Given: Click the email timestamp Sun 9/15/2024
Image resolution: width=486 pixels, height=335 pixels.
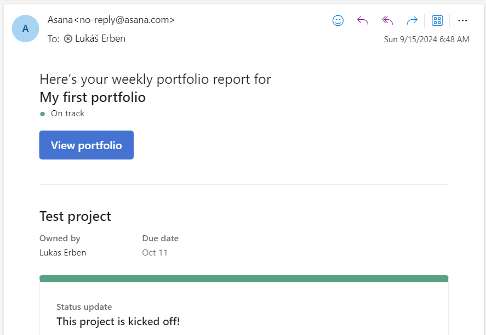Looking at the screenshot, I should coord(427,39).
